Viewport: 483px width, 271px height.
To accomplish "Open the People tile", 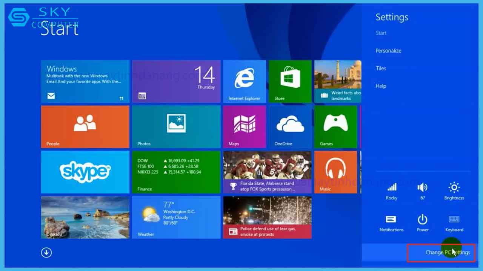I will [85, 126].
